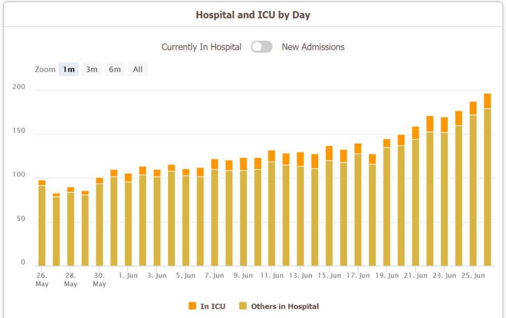Click the bar above 30 May label
The image size is (506, 318).
coord(99,222)
